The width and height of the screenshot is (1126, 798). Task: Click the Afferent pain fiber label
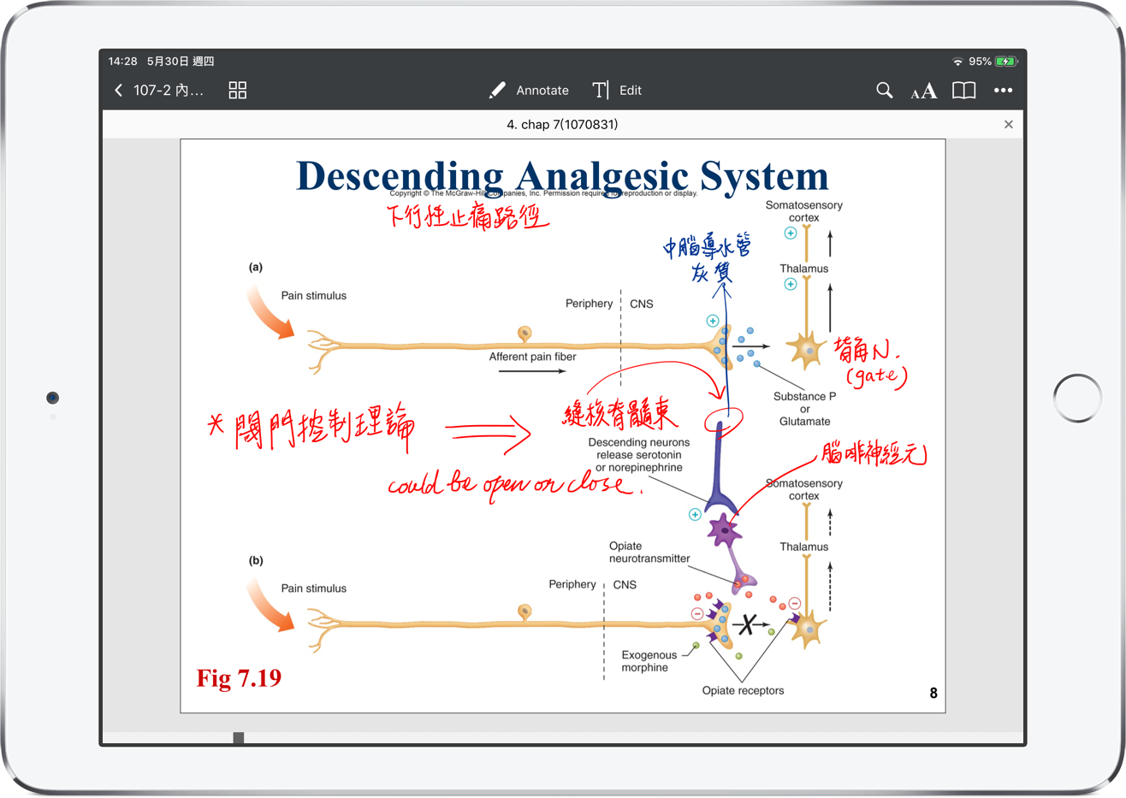(532, 357)
